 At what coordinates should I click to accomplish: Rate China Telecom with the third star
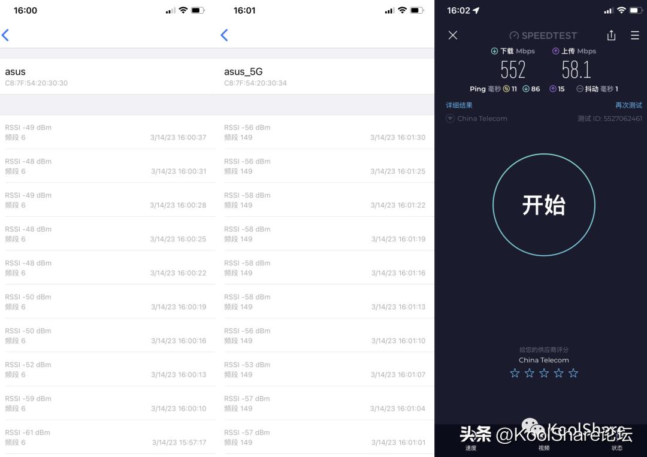(544, 373)
